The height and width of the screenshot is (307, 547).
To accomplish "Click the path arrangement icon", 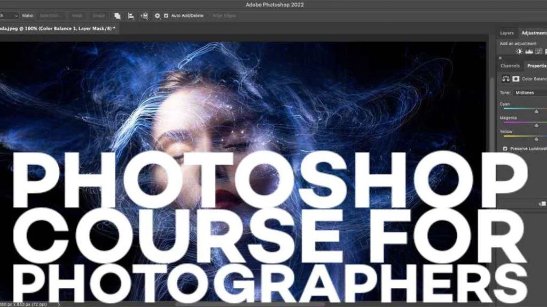I will coord(144,16).
